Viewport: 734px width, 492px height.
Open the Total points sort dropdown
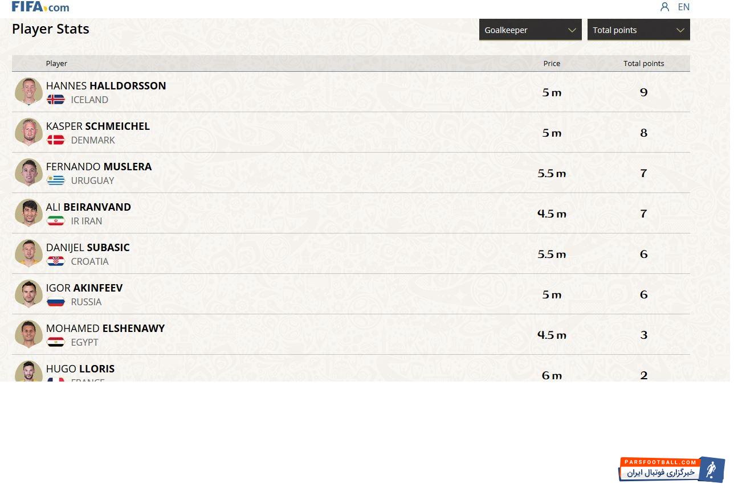[638, 30]
